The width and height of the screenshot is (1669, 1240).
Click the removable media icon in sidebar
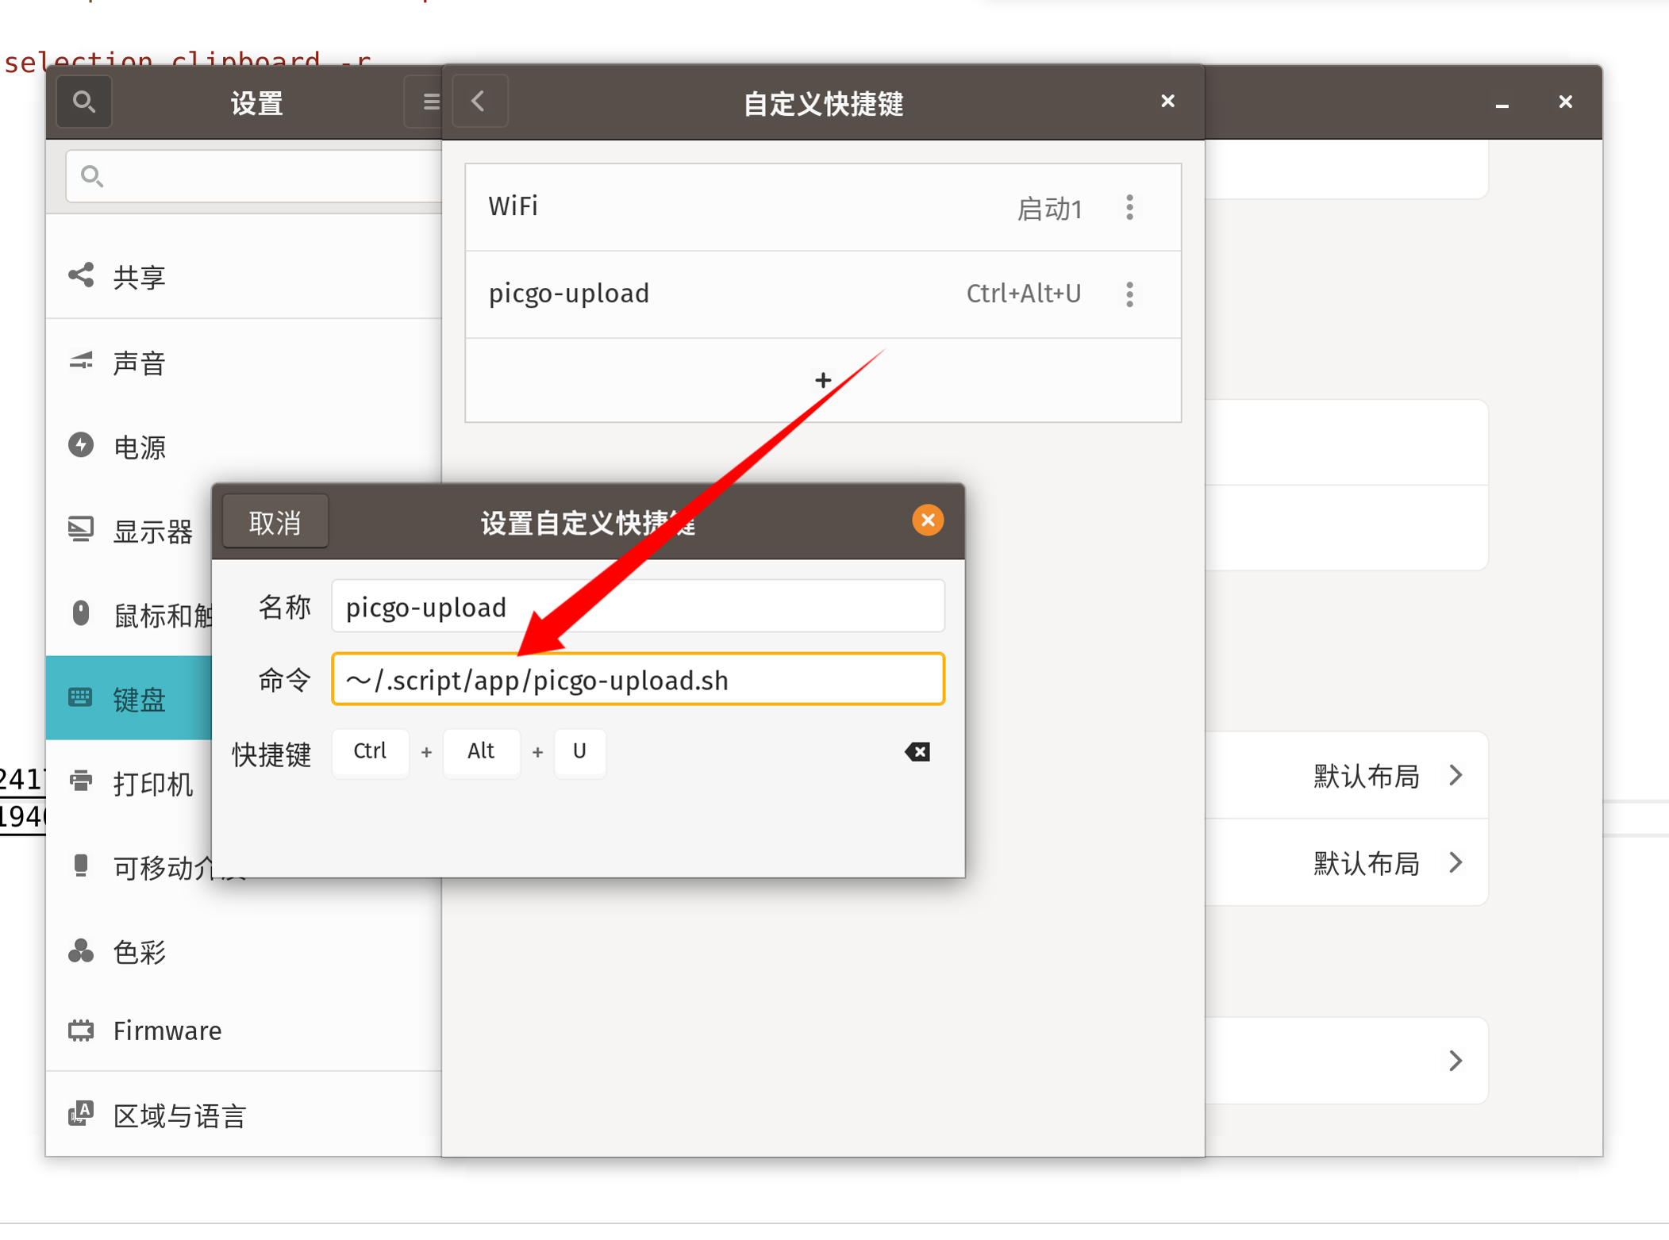coord(81,866)
